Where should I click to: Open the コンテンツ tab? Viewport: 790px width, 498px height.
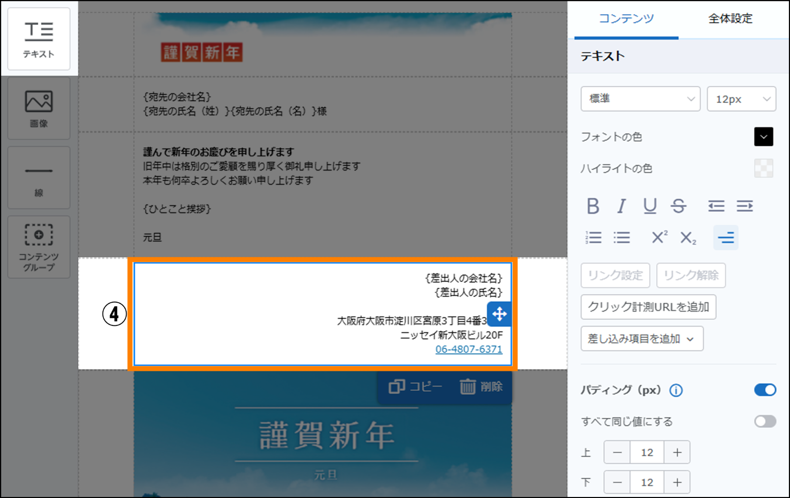(x=626, y=19)
